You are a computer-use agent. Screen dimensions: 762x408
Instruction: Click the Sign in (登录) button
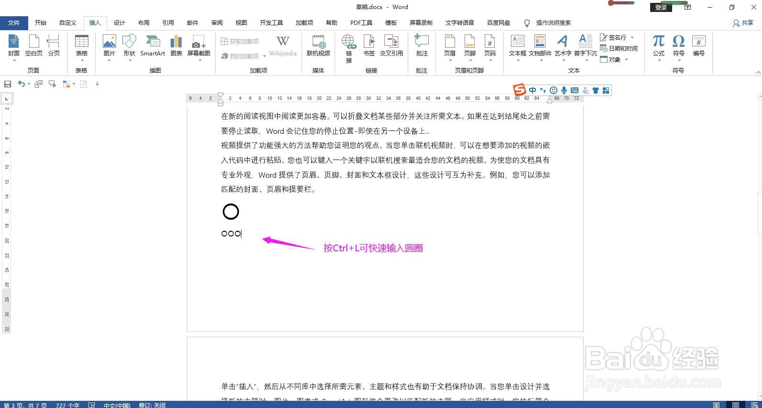[661, 7]
